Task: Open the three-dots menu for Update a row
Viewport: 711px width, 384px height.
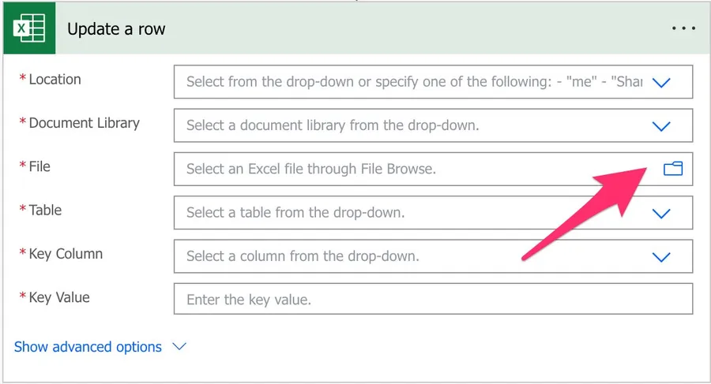Action: pos(683,28)
